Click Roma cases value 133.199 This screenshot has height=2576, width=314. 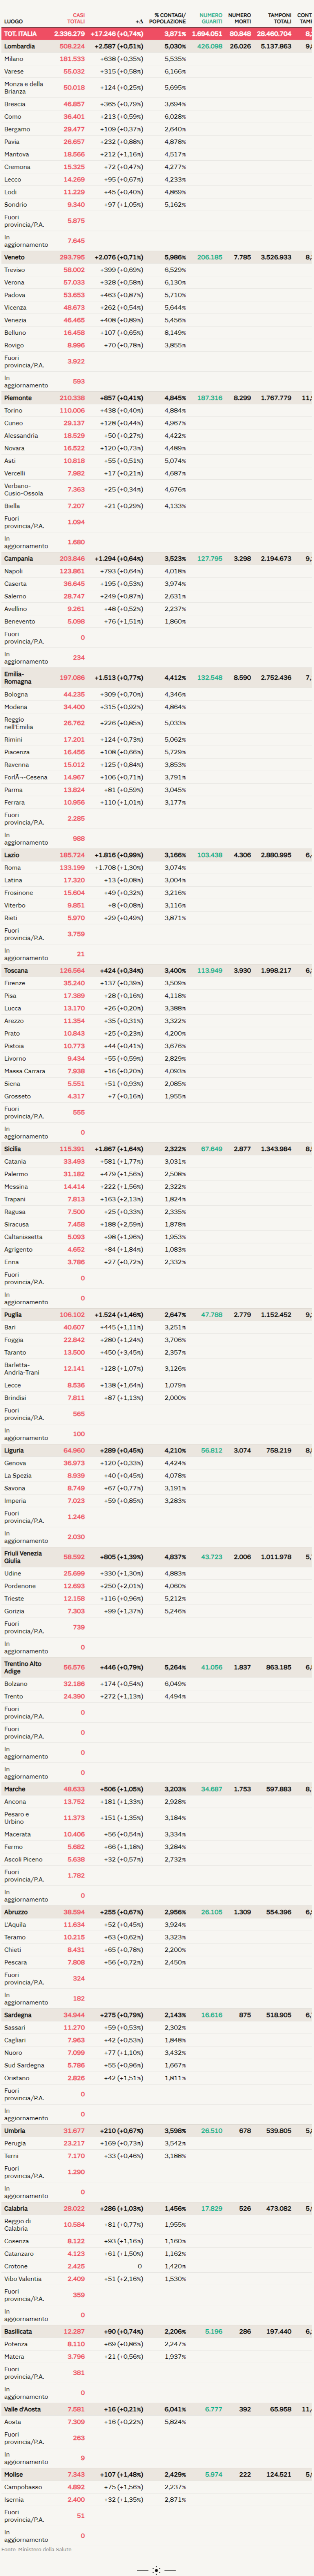(72, 868)
